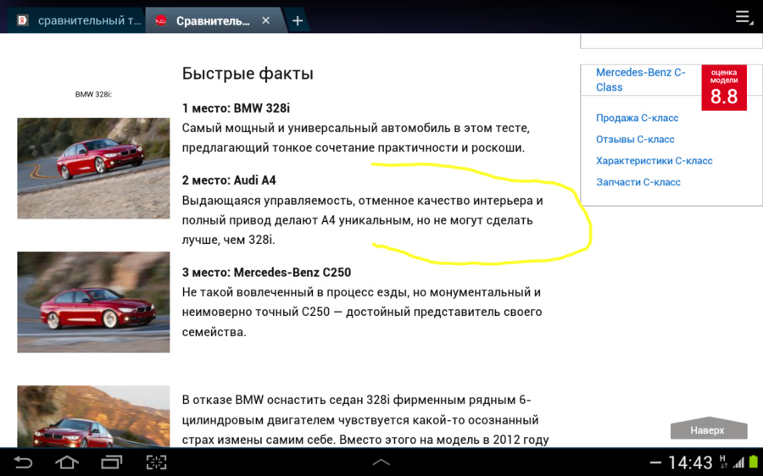Click the first tab's favicon
763x476 pixels.
click(22, 20)
